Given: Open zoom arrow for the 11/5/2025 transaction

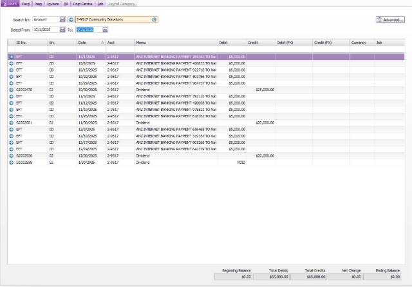Looking at the screenshot, I should click(x=11, y=96).
